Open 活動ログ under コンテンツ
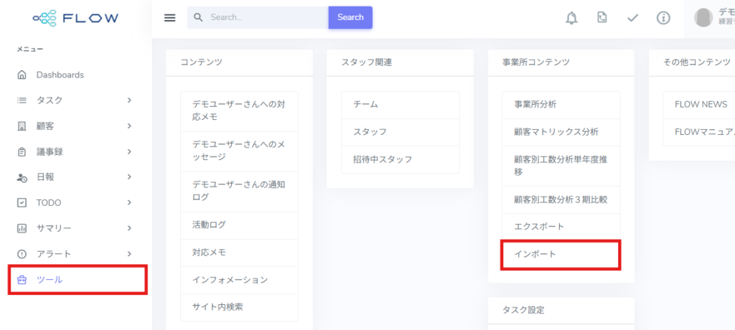The height and width of the screenshot is (330, 735). click(209, 225)
